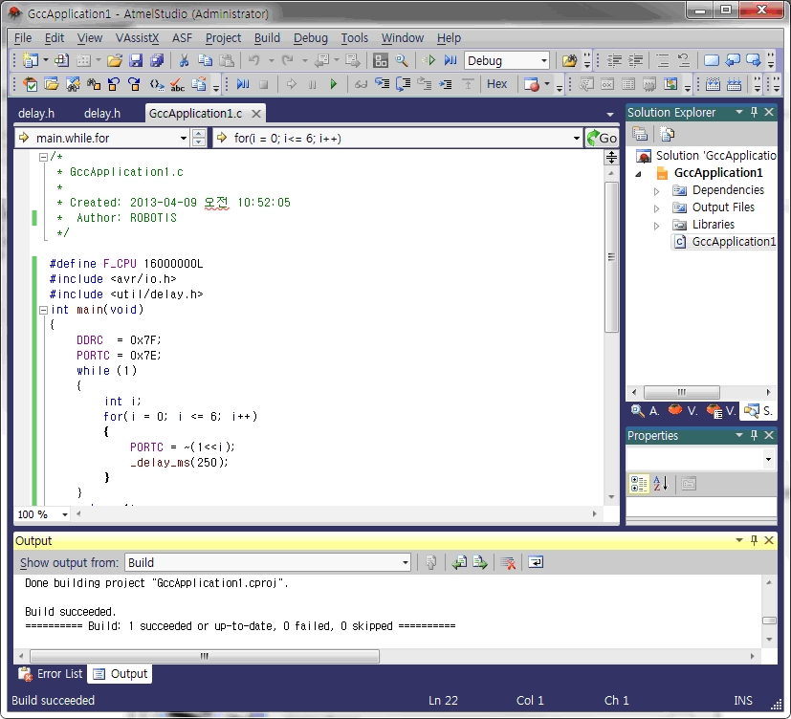Viewport: 791px width, 719px height.
Task: Click the Output panel vertical scrollbar thumb
Action: click(768, 621)
